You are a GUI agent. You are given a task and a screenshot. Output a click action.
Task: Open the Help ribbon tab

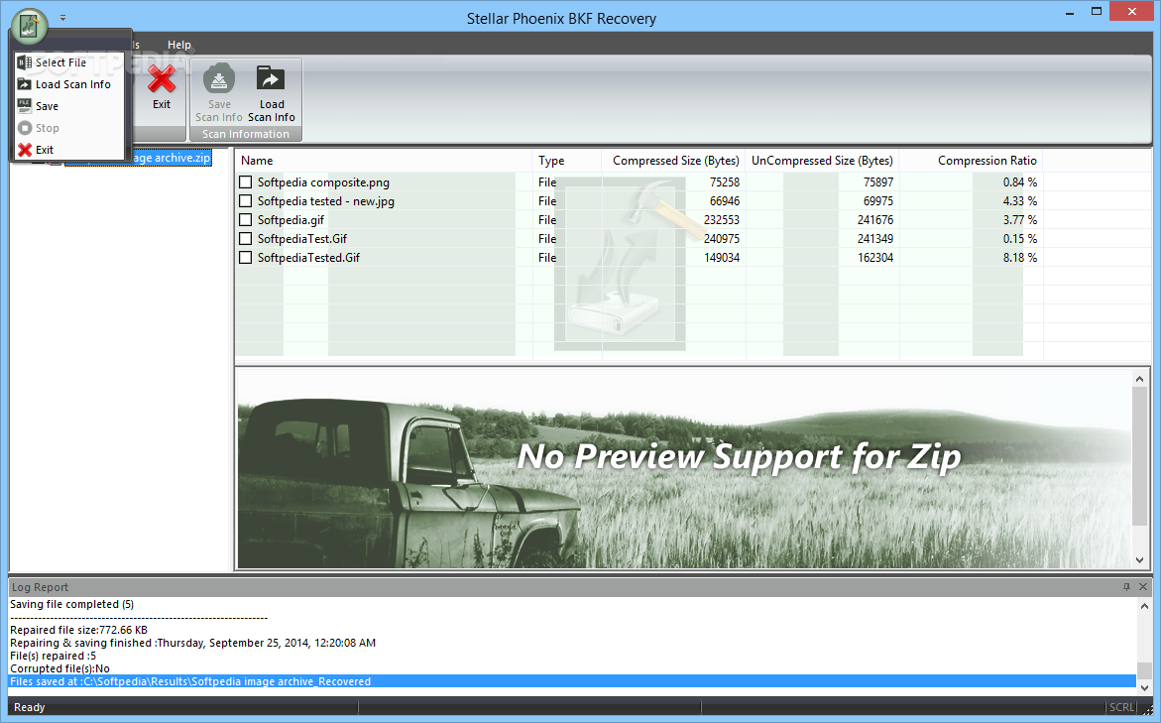pyautogui.click(x=178, y=45)
